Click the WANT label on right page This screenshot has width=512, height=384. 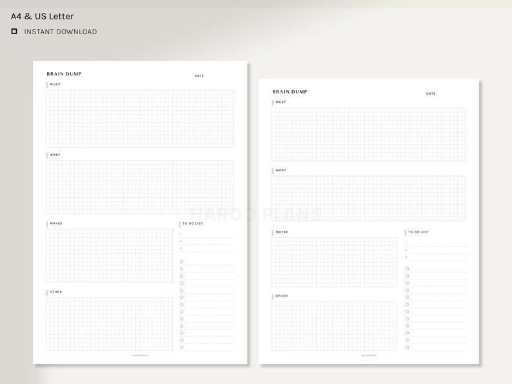pos(281,170)
